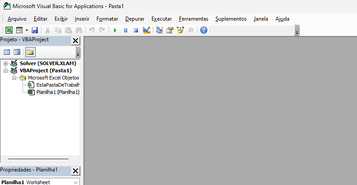This screenshot has width=357, height=185.
Task: Break execution pause icon
Action: 125,30
